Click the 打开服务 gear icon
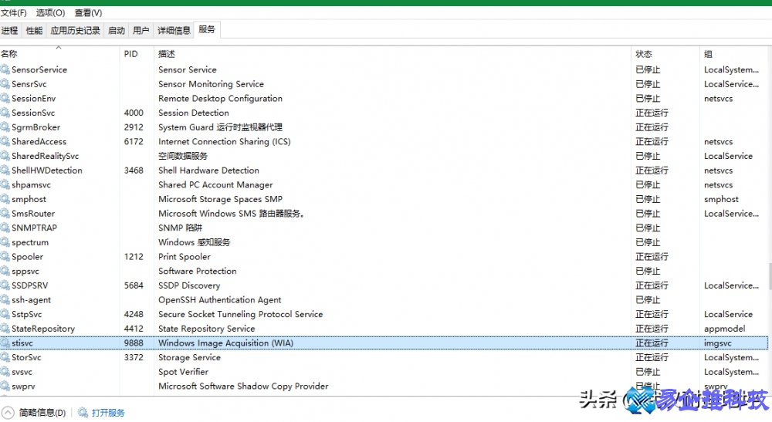Image resolution: width=772 pixels, height=422 pixels. pyautogui.click(x=83, y=413)
